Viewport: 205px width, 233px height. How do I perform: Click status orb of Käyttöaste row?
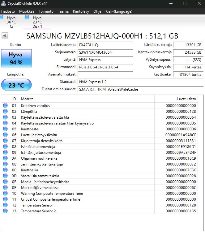tap(5, 129)
